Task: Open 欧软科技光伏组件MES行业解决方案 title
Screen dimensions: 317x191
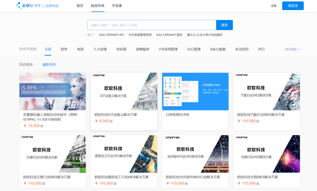Action: 193,177
